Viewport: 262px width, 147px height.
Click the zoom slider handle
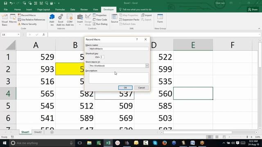pos(247,137)
